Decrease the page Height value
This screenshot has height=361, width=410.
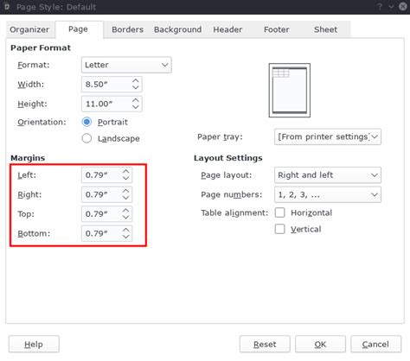[x=136, y=107]
